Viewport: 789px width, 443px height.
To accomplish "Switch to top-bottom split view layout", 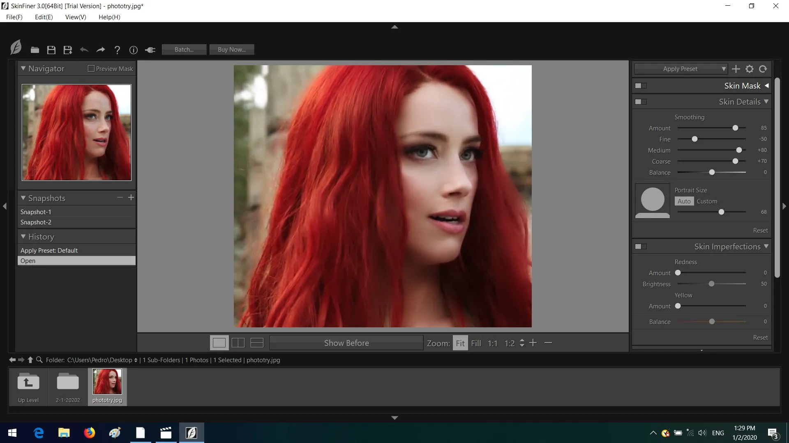I will tap(257, 343).
